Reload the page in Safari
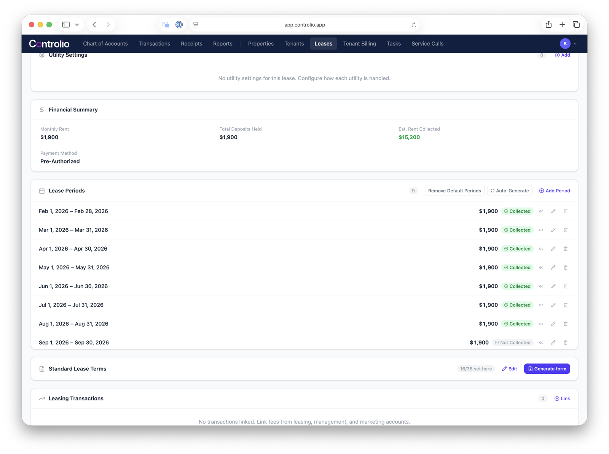The height and width of the screenshot is (454, 609). point(414,25)
